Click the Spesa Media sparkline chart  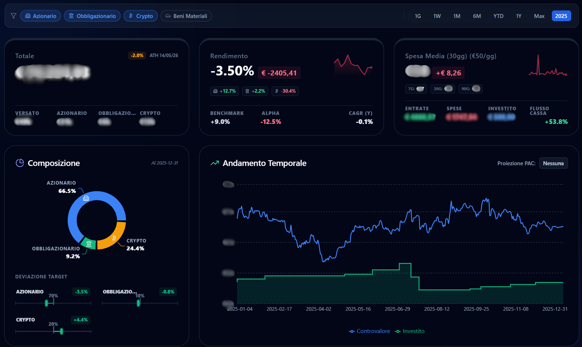coord(548,65)
